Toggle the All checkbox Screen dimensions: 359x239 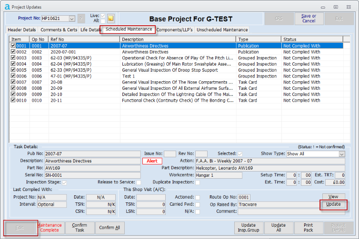(103, 21)
